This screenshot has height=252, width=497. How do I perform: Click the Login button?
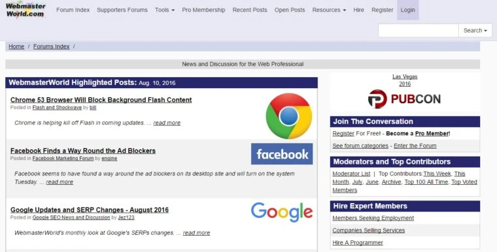pyautogui.click(x=407, y=10)
